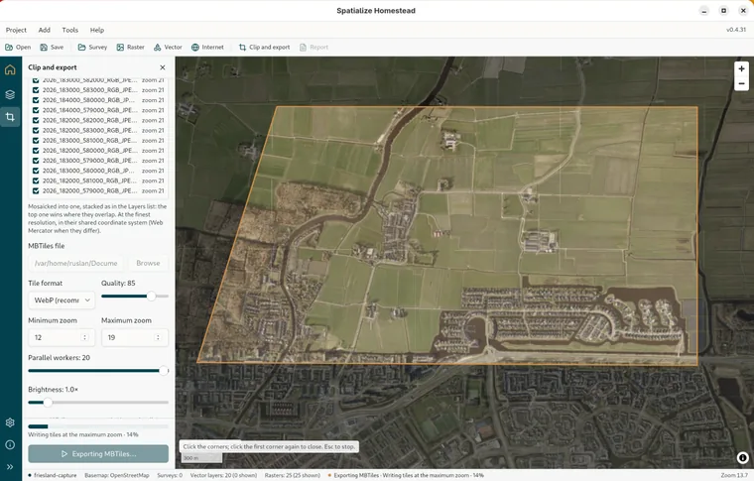This screenshot has width=754, height=481.
Task: Open Settings gear in sidebar
Action: pyautogui.click(x=10, y=422)
